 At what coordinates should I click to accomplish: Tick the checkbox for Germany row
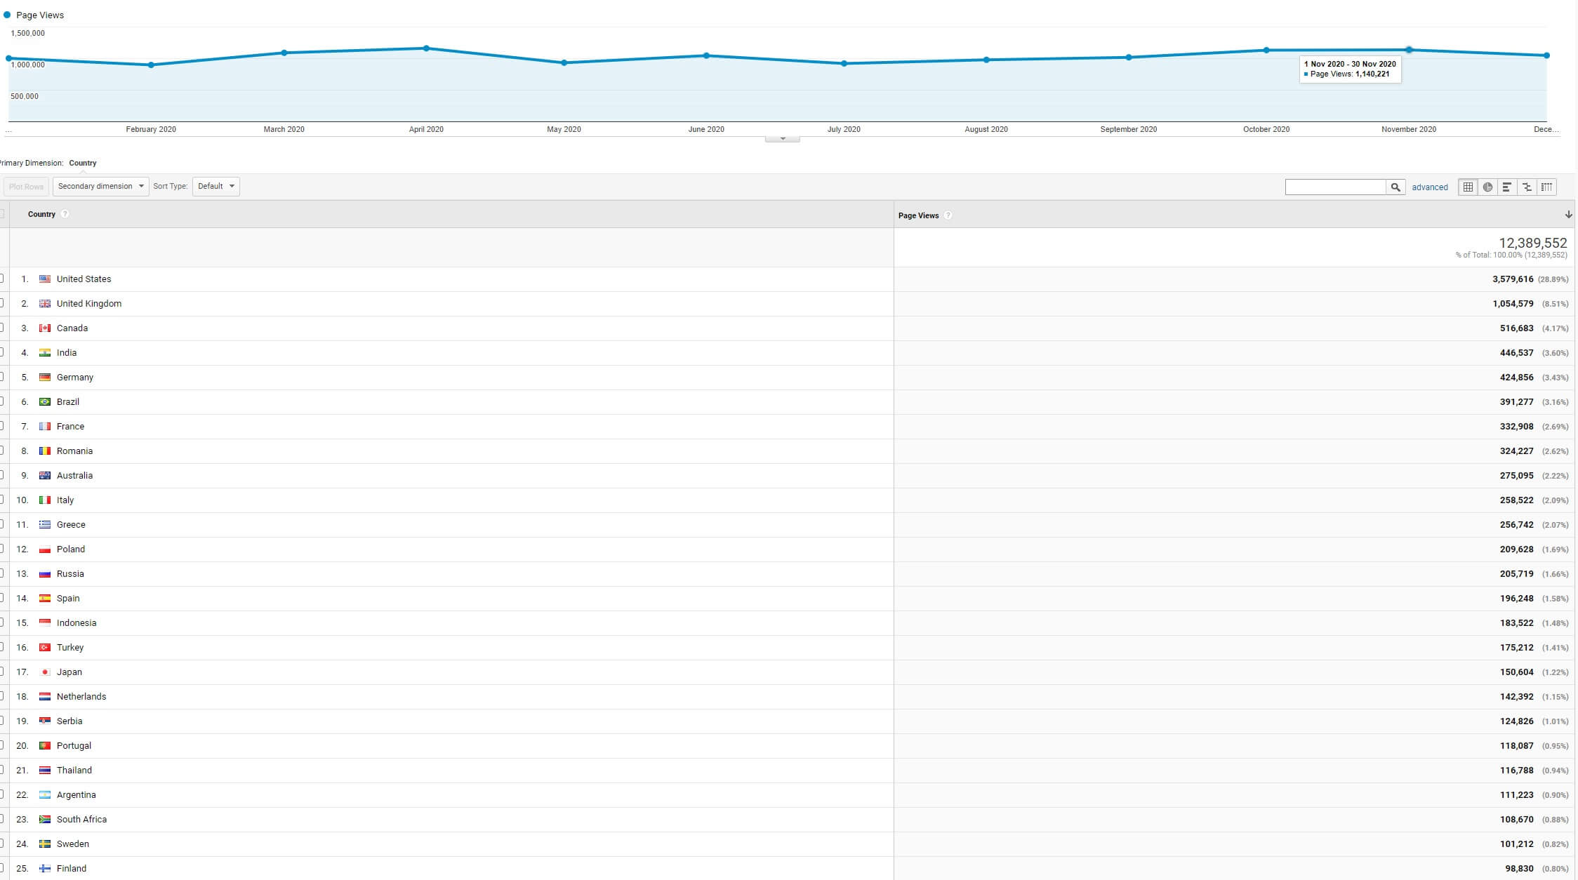(1, 377)
